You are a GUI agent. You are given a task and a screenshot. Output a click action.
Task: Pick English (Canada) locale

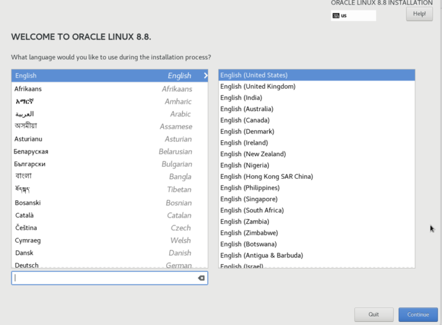point(245,120)
